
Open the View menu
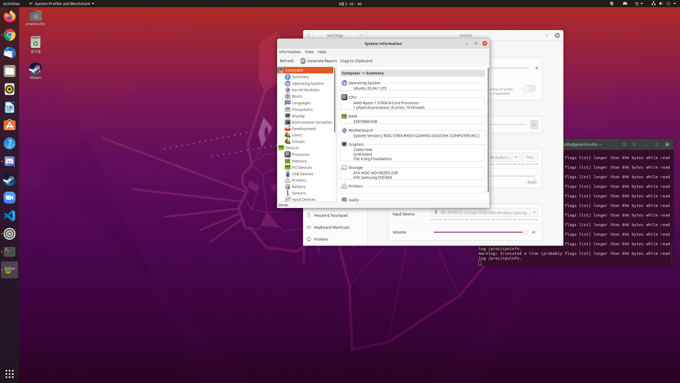[309, 52]
